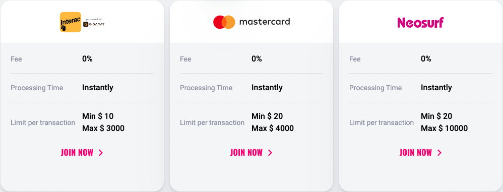The width and height of the screenshot is (503, 192).
Task: Click the Min $ 10 limit text
Action: 98,116
